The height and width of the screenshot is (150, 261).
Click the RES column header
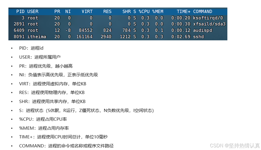pos(107,12)
